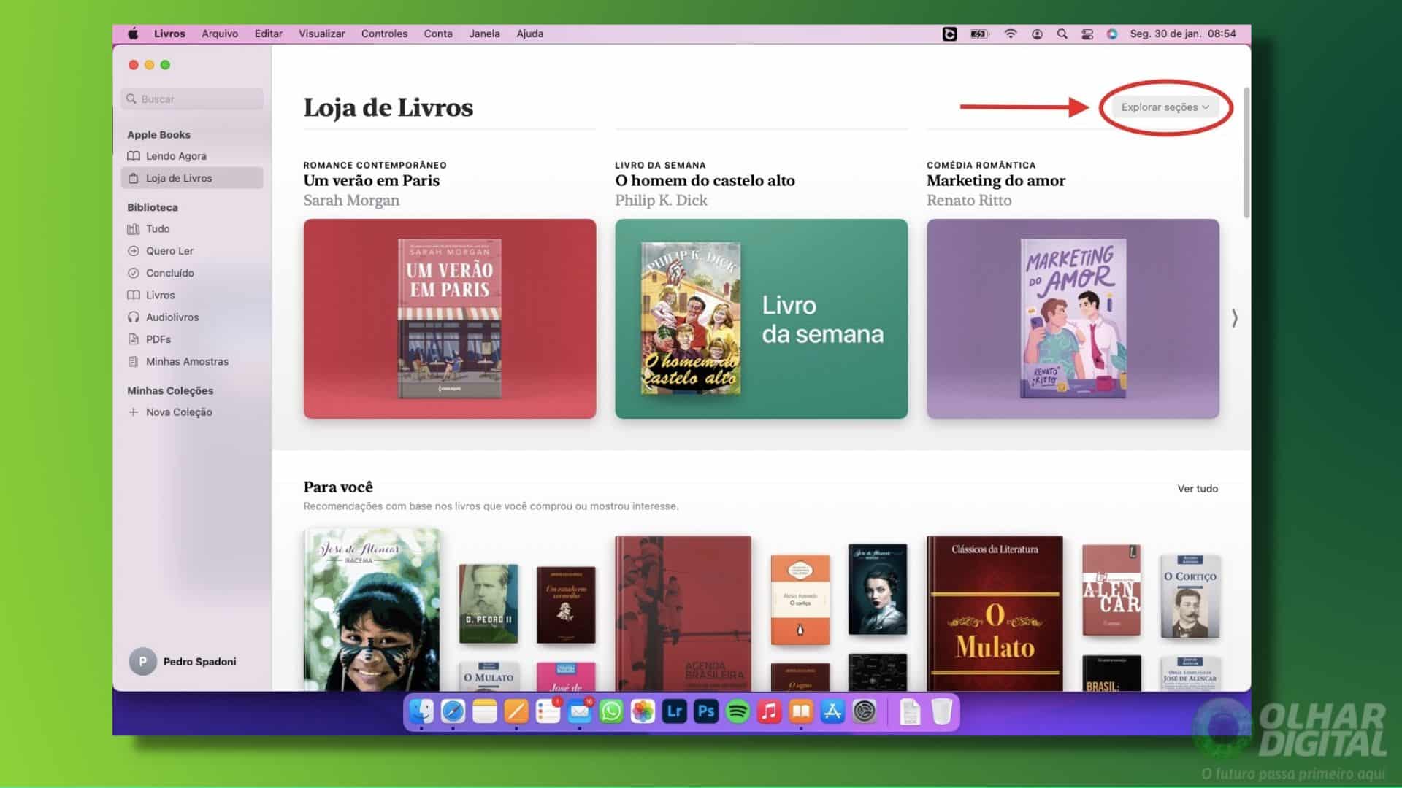The width and height of the screenshot is (1402, 788).
Task: Click the Wi-Fi status icon
Action: [1011, 34]
